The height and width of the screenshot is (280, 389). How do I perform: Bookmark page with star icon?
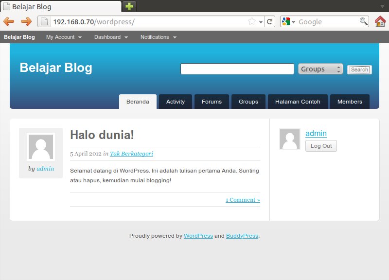coord(252,21)
